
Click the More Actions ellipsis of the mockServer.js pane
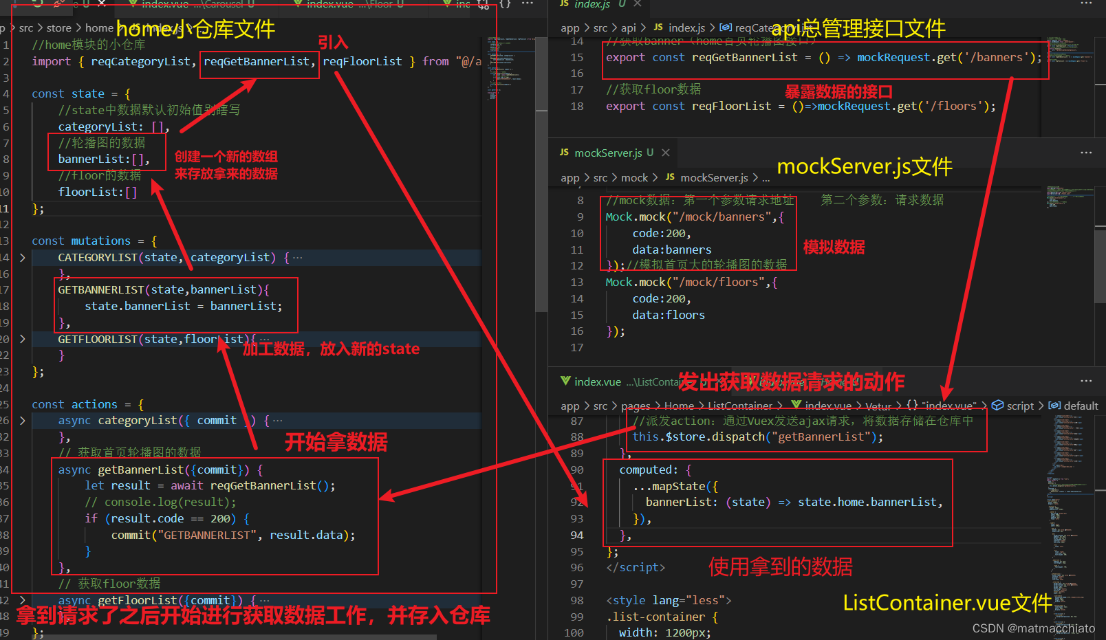pos(1085,153)
